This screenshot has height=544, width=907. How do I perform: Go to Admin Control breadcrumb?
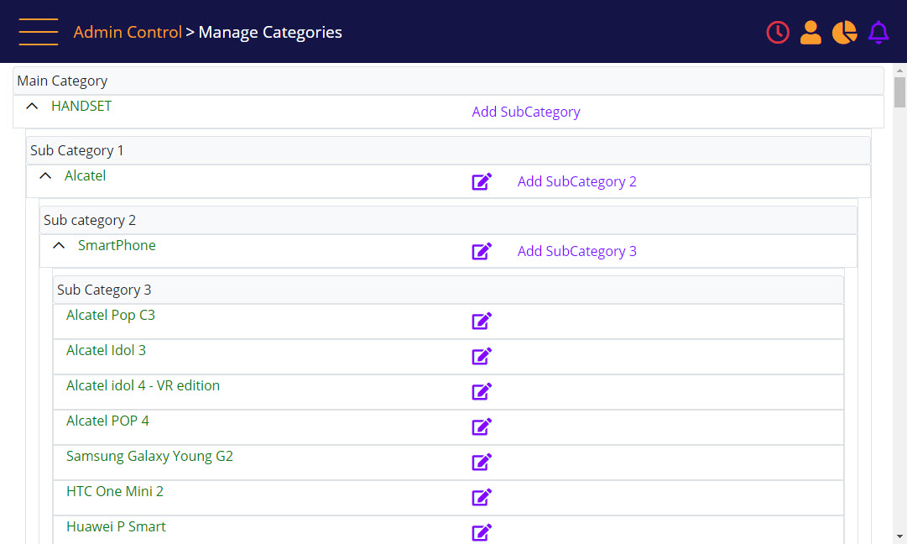click(128, 32)
